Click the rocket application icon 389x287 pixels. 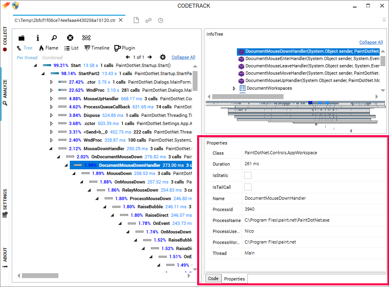5,5
